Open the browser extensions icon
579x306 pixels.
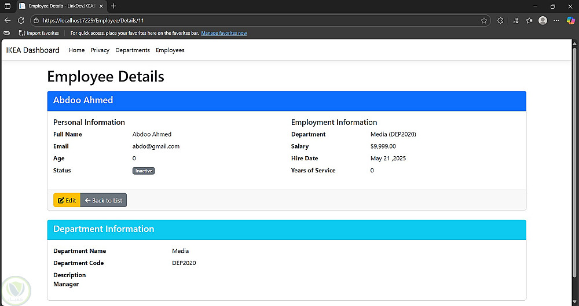pyautogui.click(x=501, y=20)
